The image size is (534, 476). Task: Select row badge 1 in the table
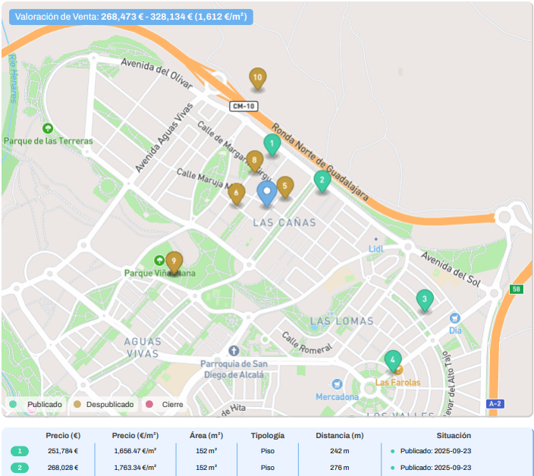pos(20,451)
